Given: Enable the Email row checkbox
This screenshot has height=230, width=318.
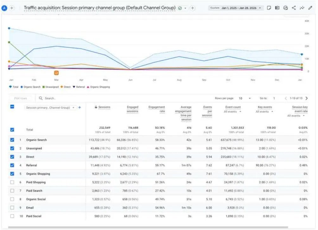Looking at the screenshot, I should (12, 208).
